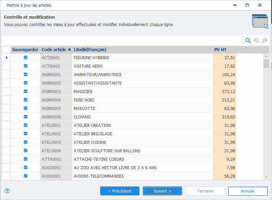The height and width of the screenshot is (200, 272).
Task: Click the vertical scrollbar thumb
Action: tap(266, 64)
